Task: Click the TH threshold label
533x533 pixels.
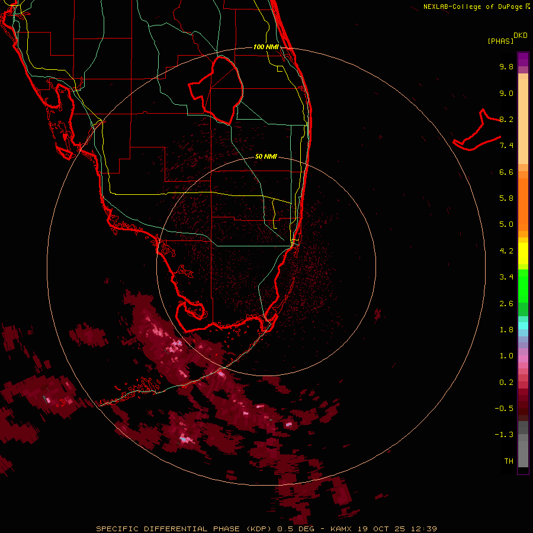Action: tap(509, 461)
